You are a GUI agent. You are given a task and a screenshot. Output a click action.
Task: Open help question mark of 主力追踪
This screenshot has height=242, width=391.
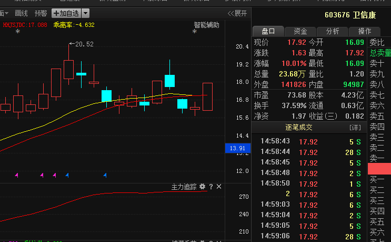[x=211, y=187]
